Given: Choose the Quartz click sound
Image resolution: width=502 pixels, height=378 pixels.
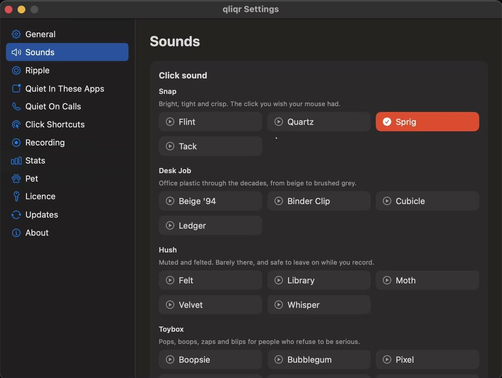Looking at the screenshot, I should pyautogui.click(x=319, y=122).
